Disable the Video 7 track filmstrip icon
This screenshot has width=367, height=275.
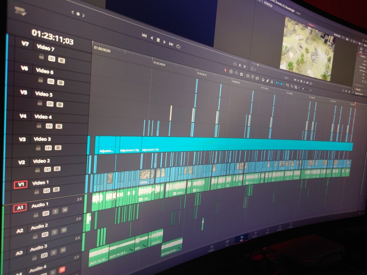pos(61,60)
